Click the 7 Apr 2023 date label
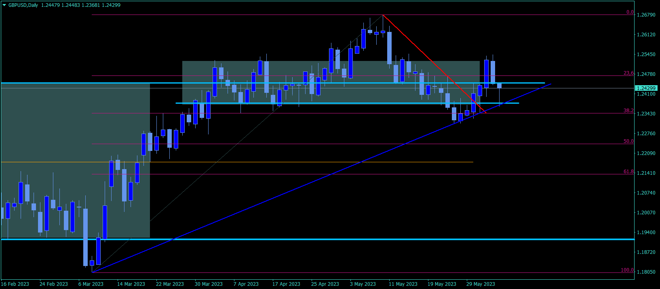This screenshot has height=289, width=660. 246,284
